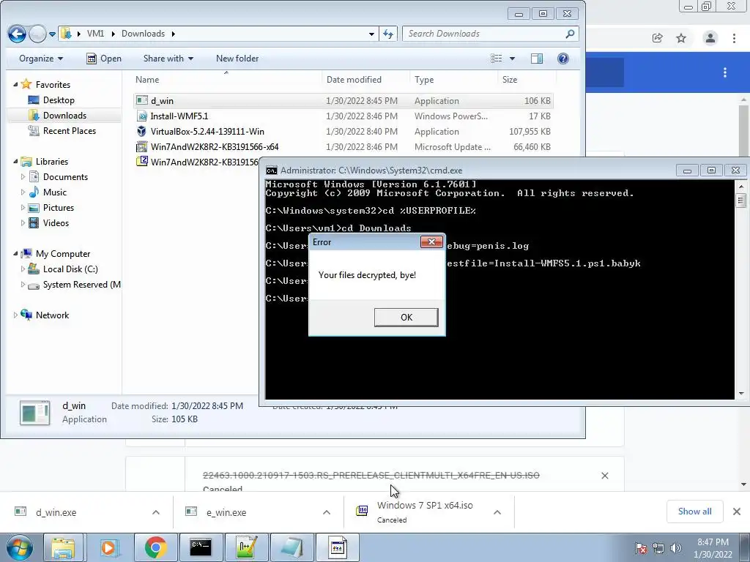Open d_win.exe download options chevron
The image size is (750, 562).
pyautogui.click(x=156, y=512)
